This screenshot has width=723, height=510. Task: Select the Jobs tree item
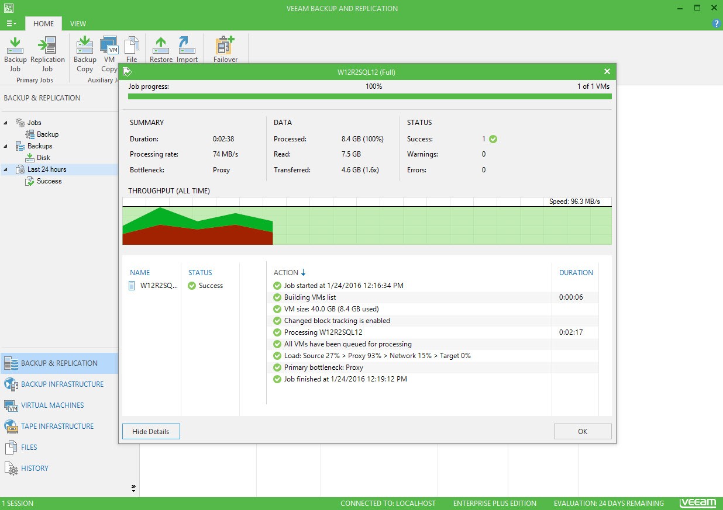pos(34,123)
